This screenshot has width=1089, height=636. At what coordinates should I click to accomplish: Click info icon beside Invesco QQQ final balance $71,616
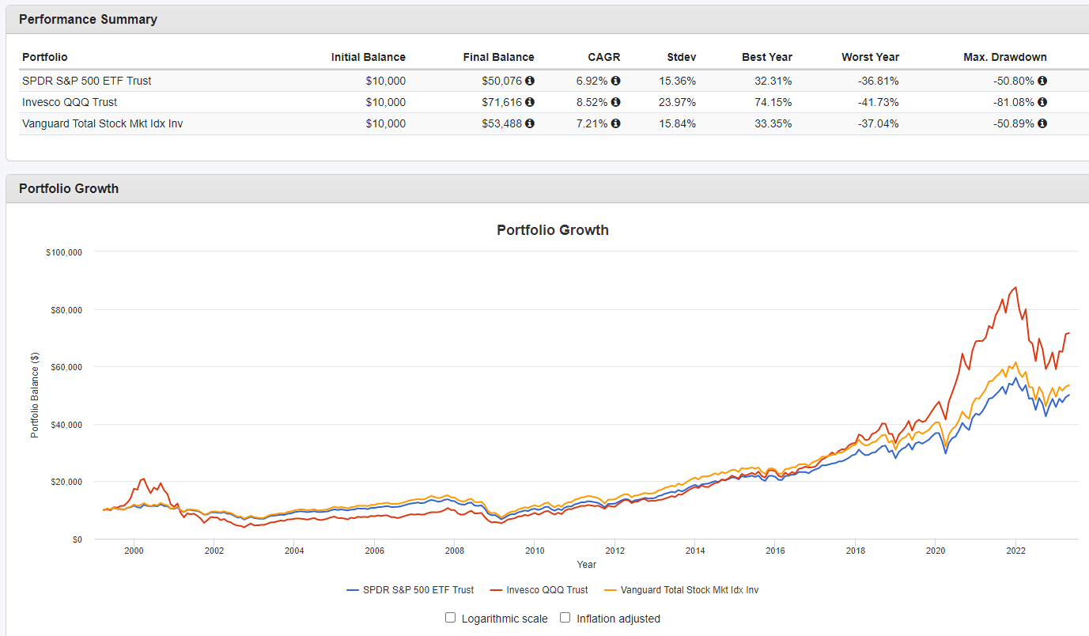coord(530,102)
